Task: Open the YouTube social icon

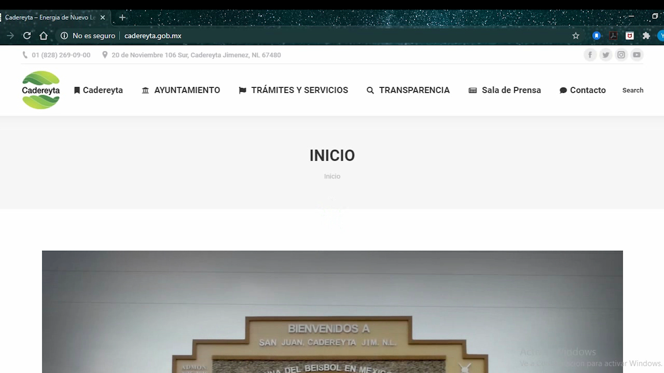Action: tap(637, 55)
